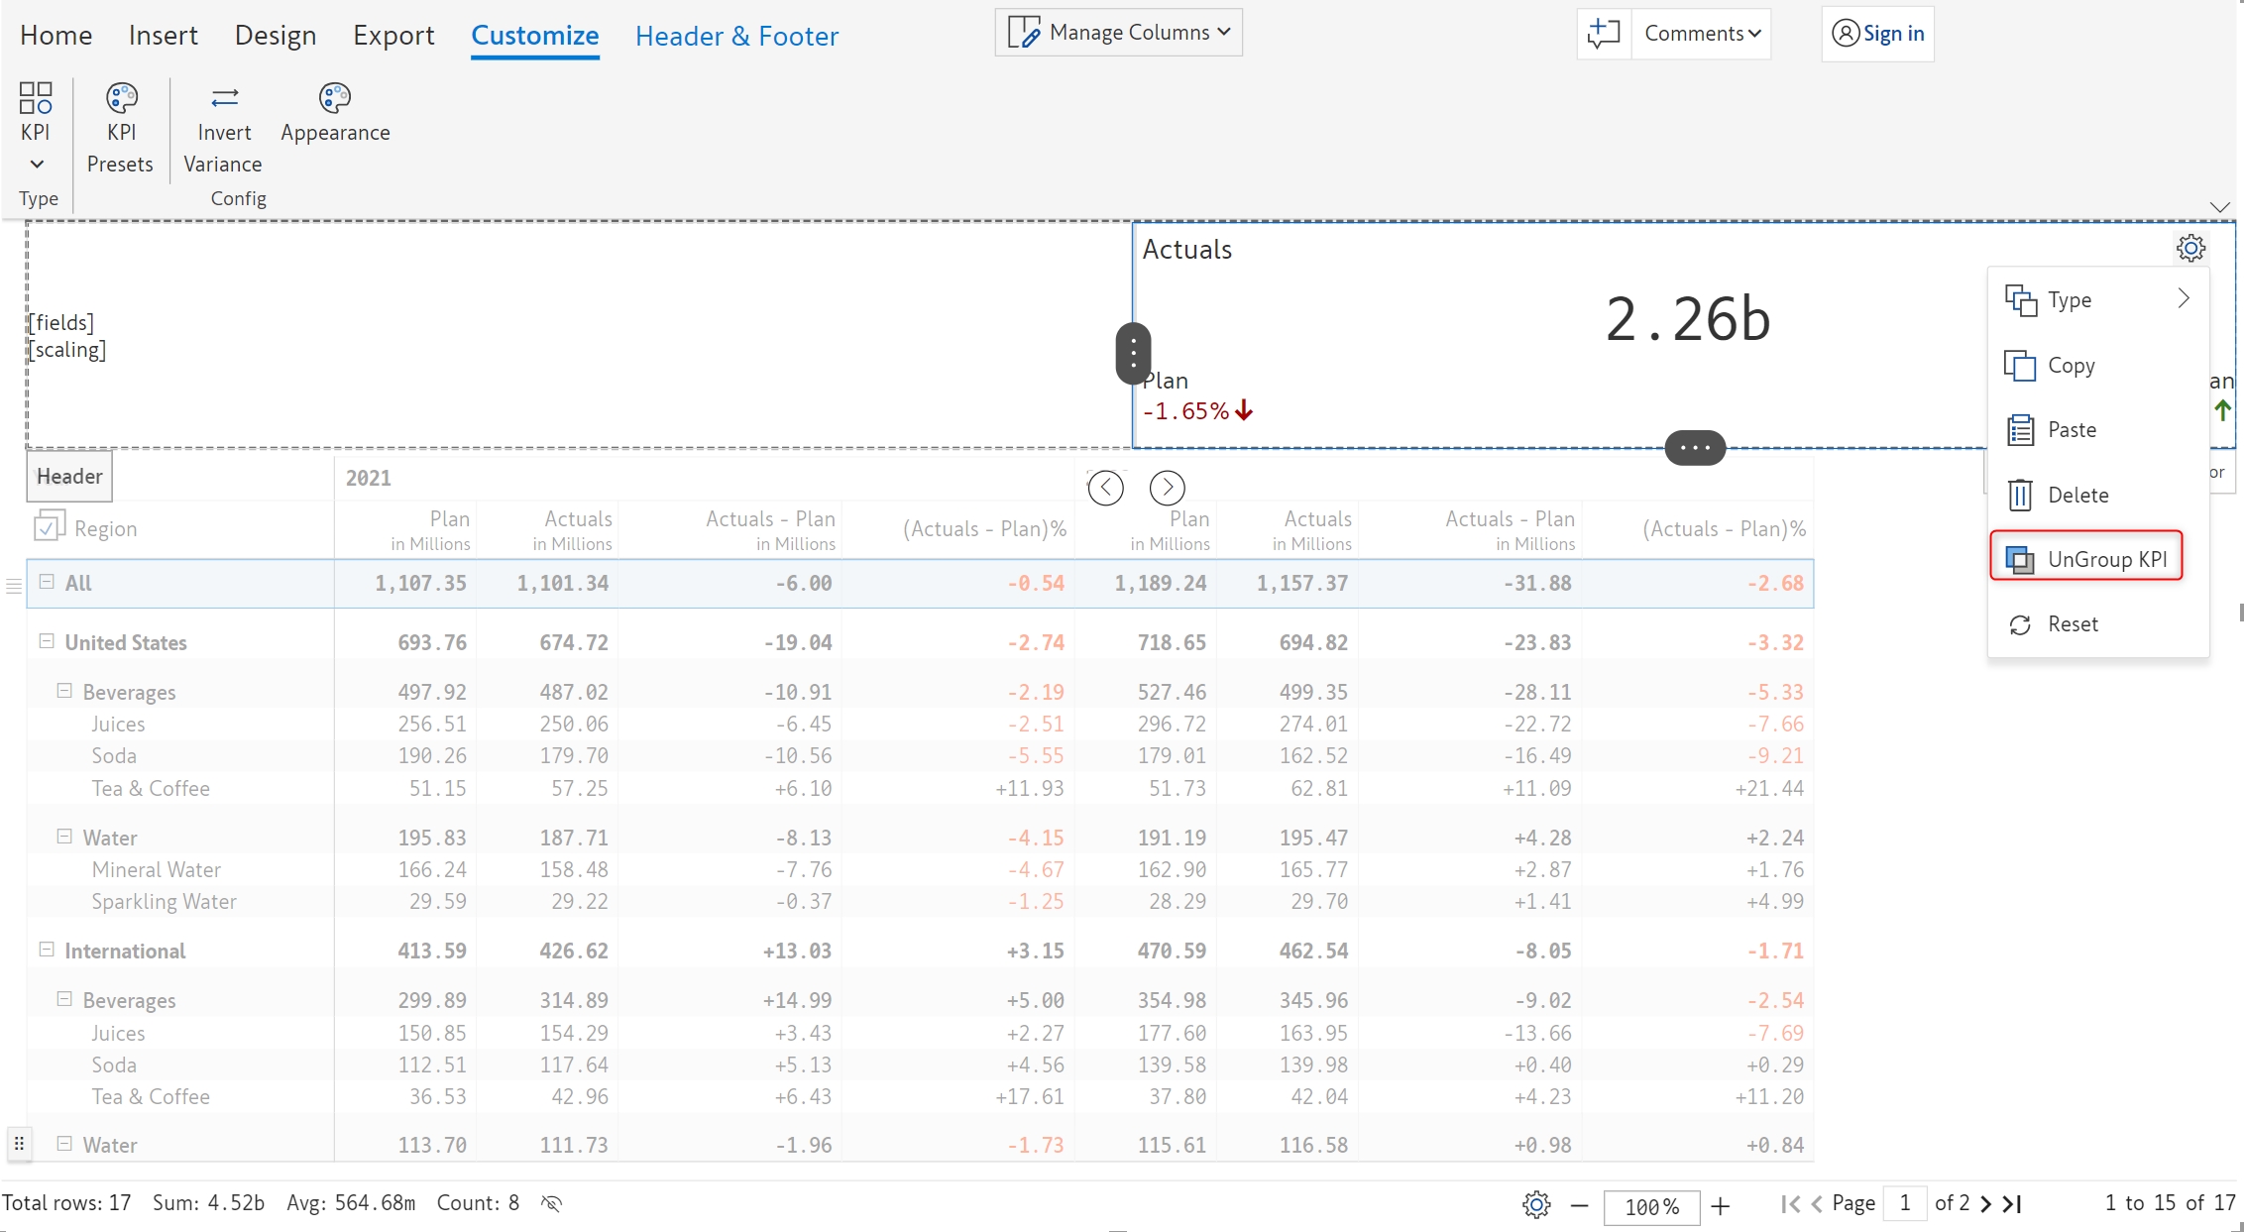Go to the last page arrow
Screen dimensions: 2244x1232
(x=2012, y=1203)
